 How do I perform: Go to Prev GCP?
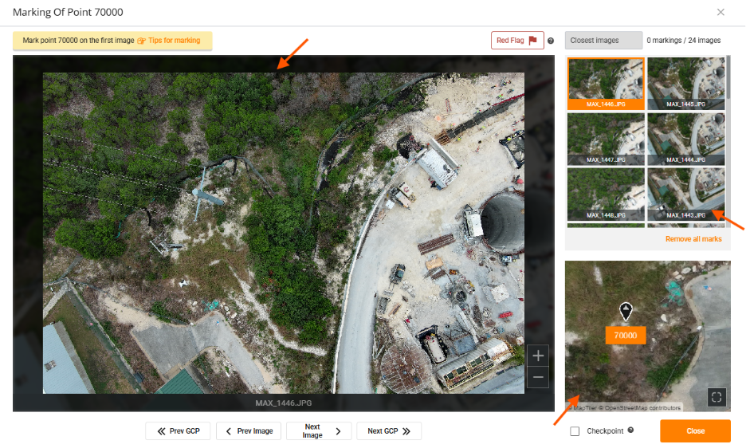[x=178, y=431]
